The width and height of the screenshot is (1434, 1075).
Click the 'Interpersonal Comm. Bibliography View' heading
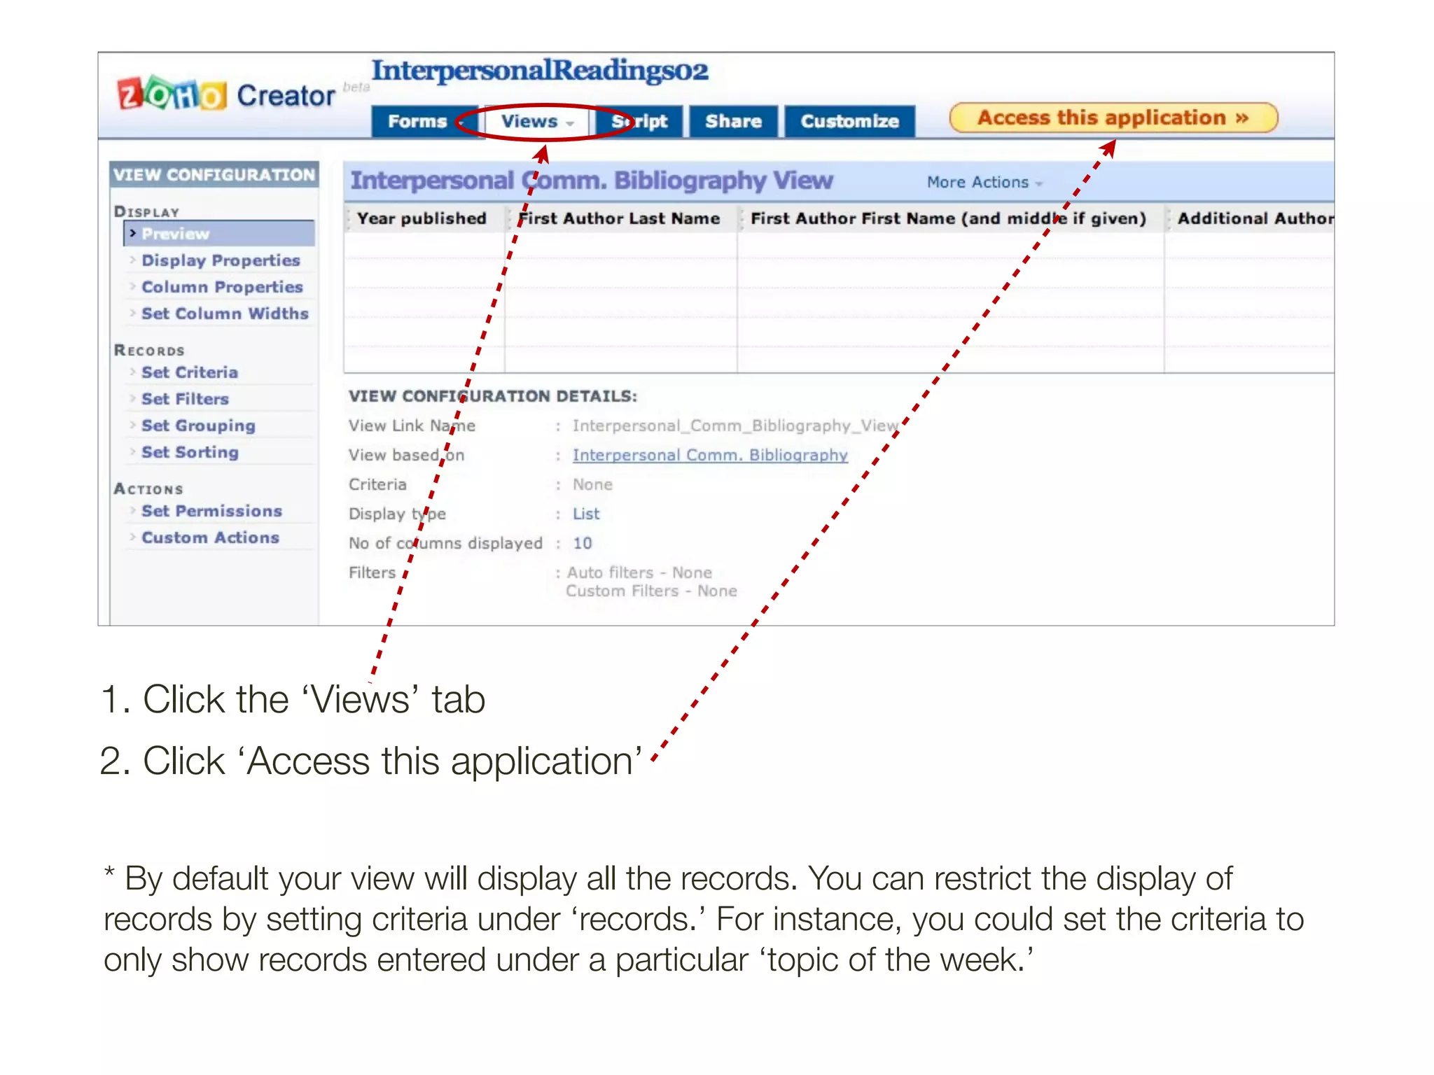592,181
